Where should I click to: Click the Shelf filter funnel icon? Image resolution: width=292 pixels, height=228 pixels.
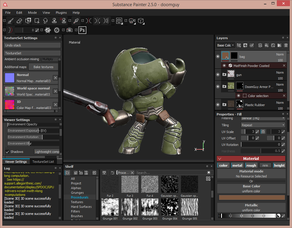coord(104,173)
